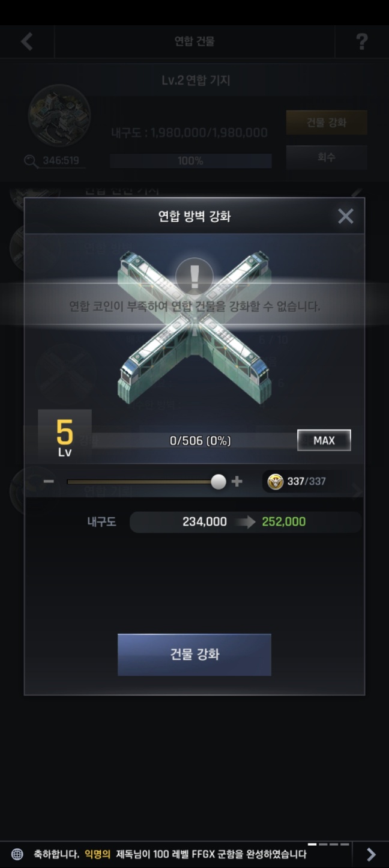Click the dimmed yellow 건물 강화 button
The width and height of the screenshot is (389, 868).
(x=327, y=123)
